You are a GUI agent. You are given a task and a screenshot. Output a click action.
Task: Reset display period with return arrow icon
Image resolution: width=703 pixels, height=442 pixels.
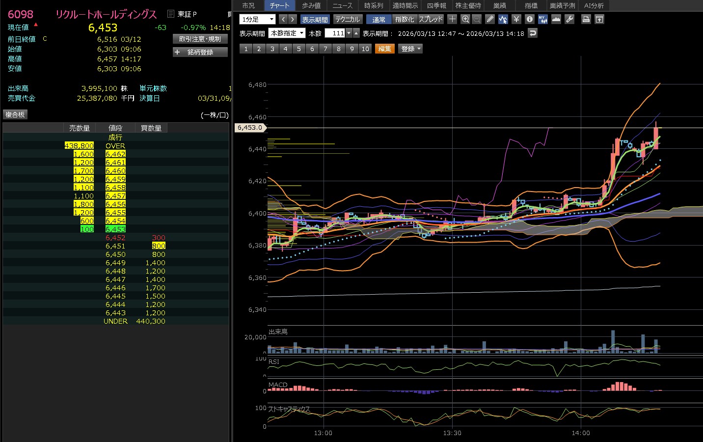coord(533,33)
